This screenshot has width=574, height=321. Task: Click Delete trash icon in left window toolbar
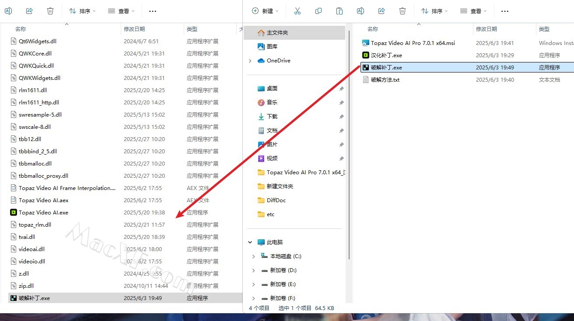50,11
